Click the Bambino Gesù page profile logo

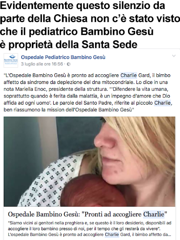(x=11, y=60)
